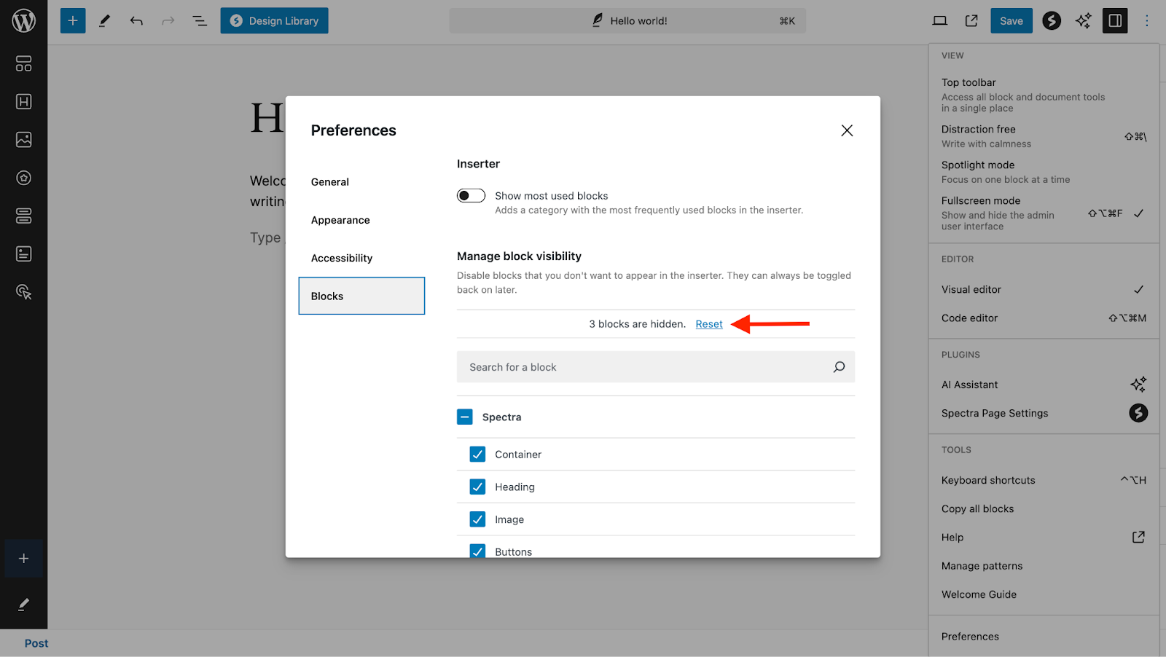Screen dimensions: 1166x657
Task: Click the heading H icon in left sidebar
Action: click(x=23, y=101)
